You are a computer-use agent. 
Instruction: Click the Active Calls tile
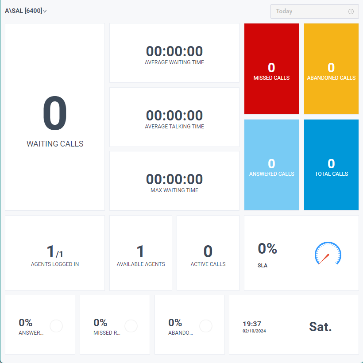(x=208, y=253)
